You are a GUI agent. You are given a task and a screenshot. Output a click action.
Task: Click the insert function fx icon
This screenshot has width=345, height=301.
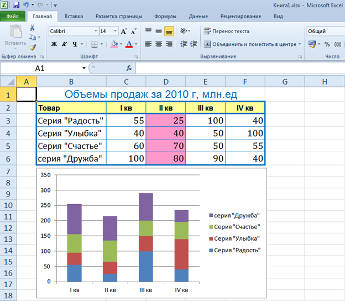(x=129, y=68)
